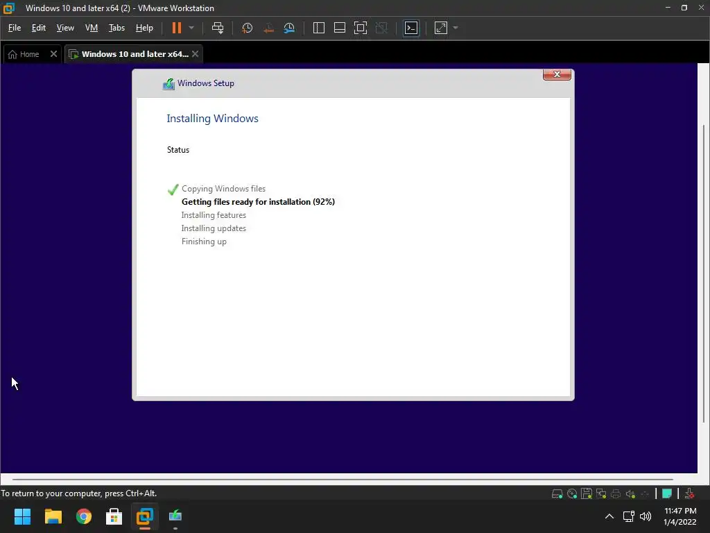This screenshot has width=710, height=533.
Task: Click the Finishing up step
Action: (x=204, y=242)
